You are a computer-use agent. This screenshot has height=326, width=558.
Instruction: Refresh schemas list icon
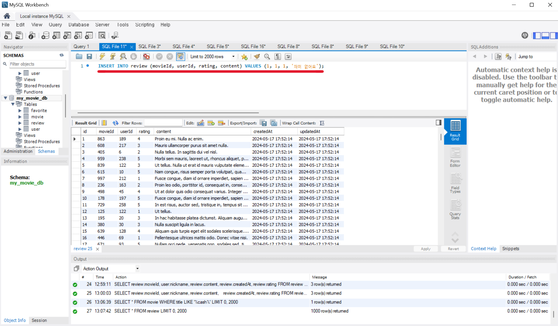pos(62,55)
